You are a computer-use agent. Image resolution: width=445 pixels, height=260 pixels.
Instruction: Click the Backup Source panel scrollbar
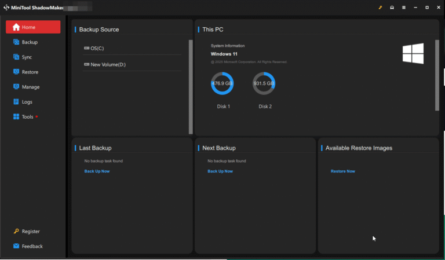[x=191, y=86]
